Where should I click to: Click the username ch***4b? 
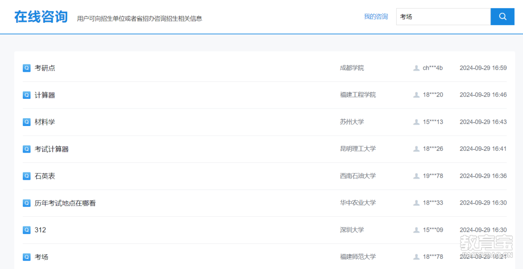(433, 68)
